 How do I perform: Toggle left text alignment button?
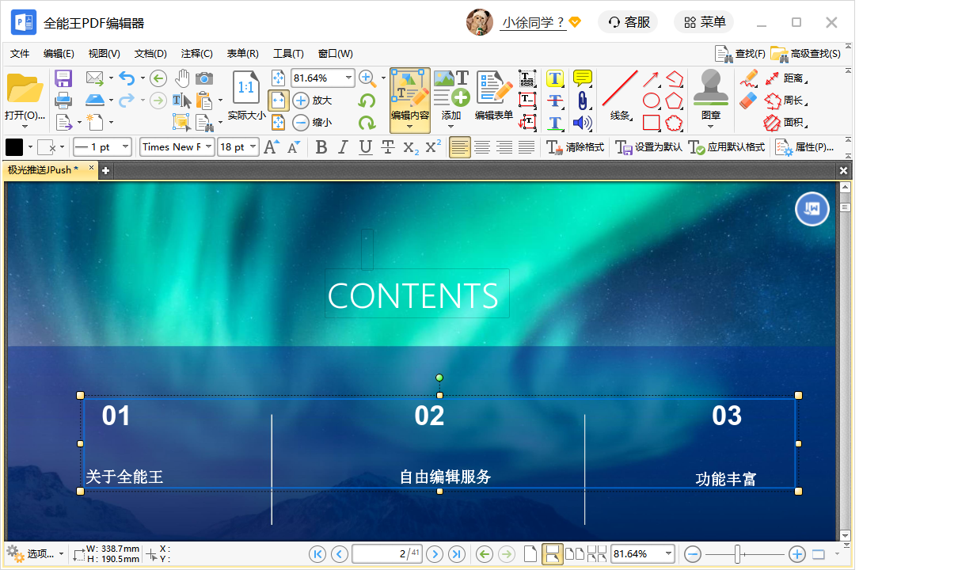[459, 147]
